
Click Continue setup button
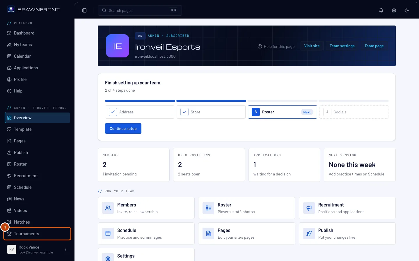pos(123,128)
